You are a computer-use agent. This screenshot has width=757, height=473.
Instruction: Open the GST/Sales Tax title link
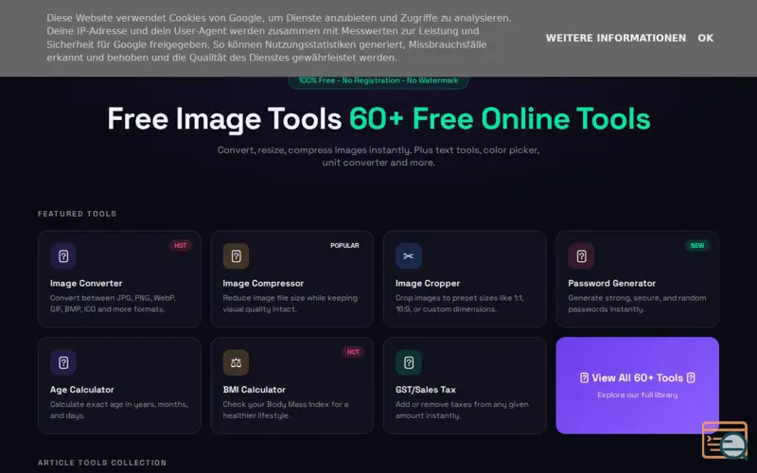tap(426, 390)
